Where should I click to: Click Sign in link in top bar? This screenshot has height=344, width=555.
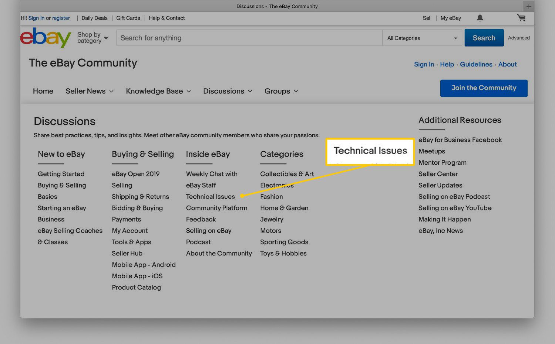[36, 18]
